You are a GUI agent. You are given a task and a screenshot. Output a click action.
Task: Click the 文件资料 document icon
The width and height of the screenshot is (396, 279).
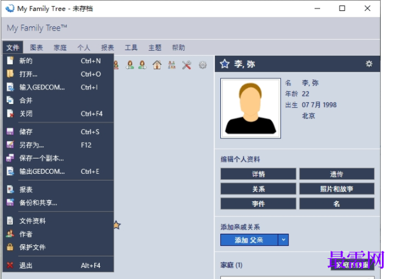[10, 221]
